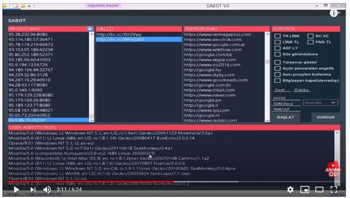
Task: Click the Saat field label
Action: [280, 90]
